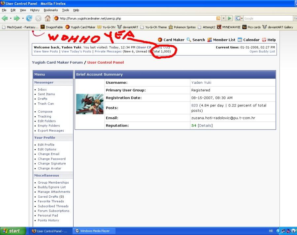Open forum Help

click(x=269, y=40)
